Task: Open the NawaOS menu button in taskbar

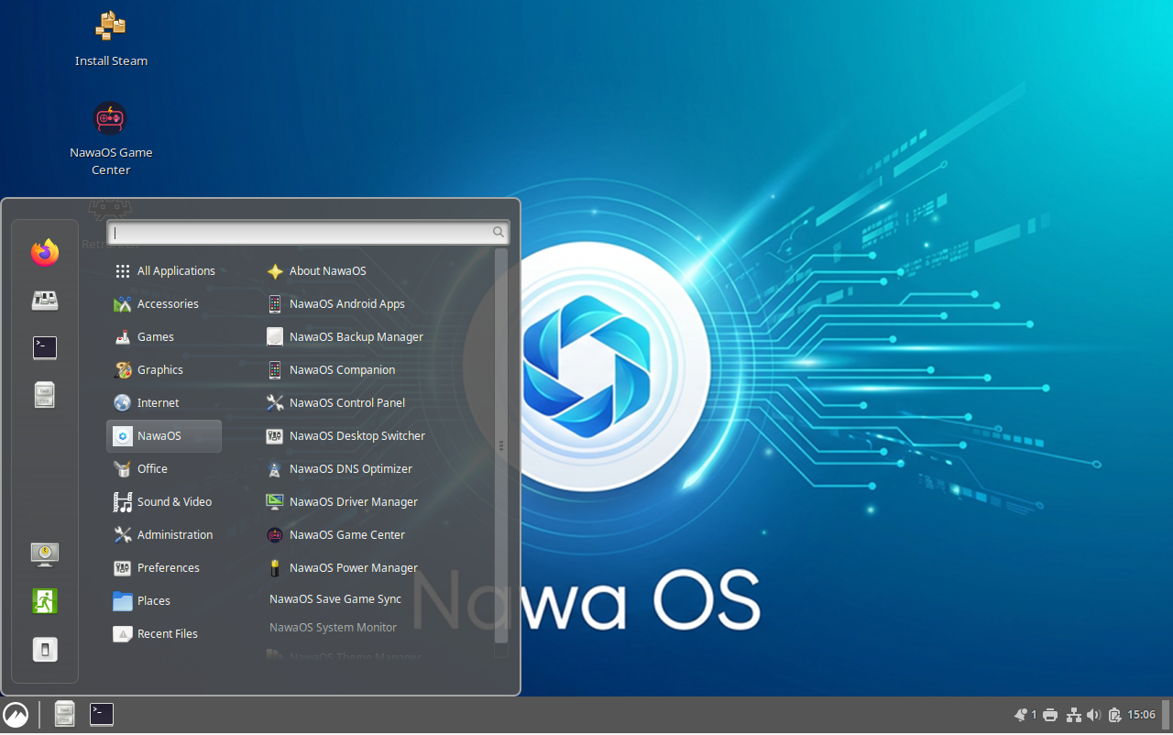Action: coord(16,715)
